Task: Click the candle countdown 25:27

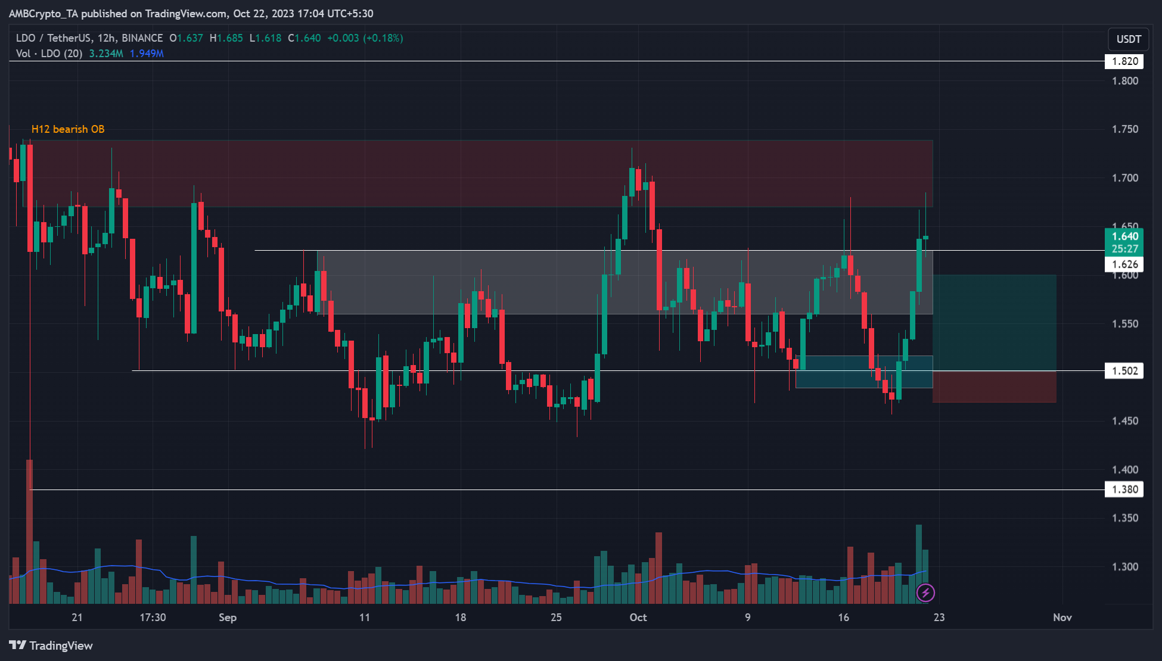Action: click(1124, 249)
